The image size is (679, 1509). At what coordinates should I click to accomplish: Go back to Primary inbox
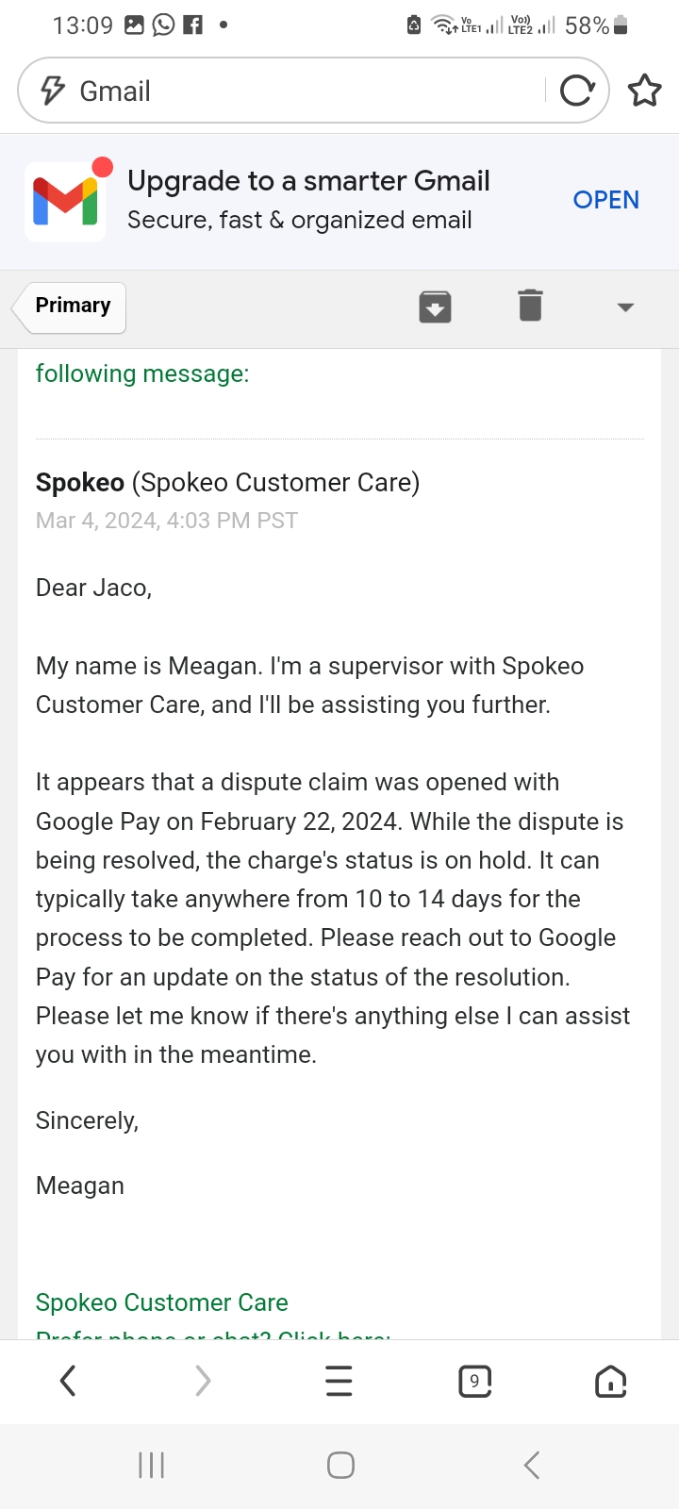click(71, 307)
